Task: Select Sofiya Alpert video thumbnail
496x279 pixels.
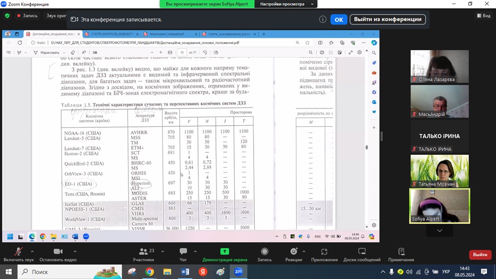Action: point(439,206)
